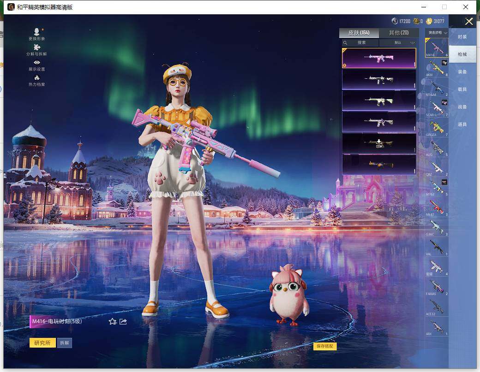Click the 搜索 search field

click(x=361, y=42)
